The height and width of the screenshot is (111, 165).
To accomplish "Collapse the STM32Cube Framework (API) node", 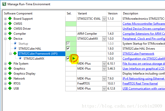I will tap(10, 54).
